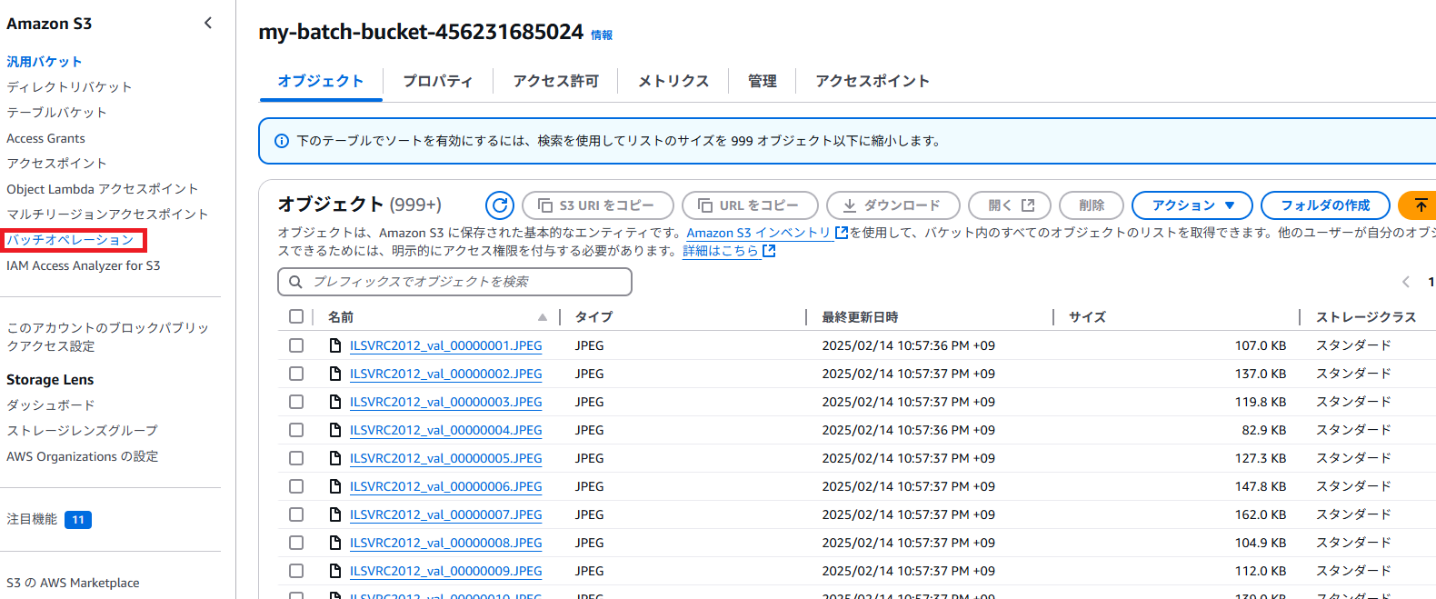Click the file icon for ILSVRC2012_val_00000009.JPEG
Viewport: 1436px width, 599px height.
(x=335, y=571)
